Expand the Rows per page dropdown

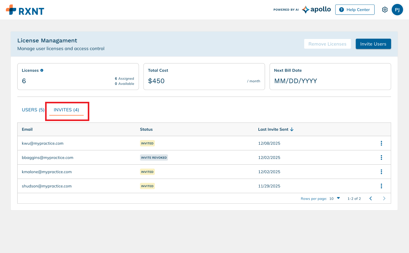click(335, 198)
